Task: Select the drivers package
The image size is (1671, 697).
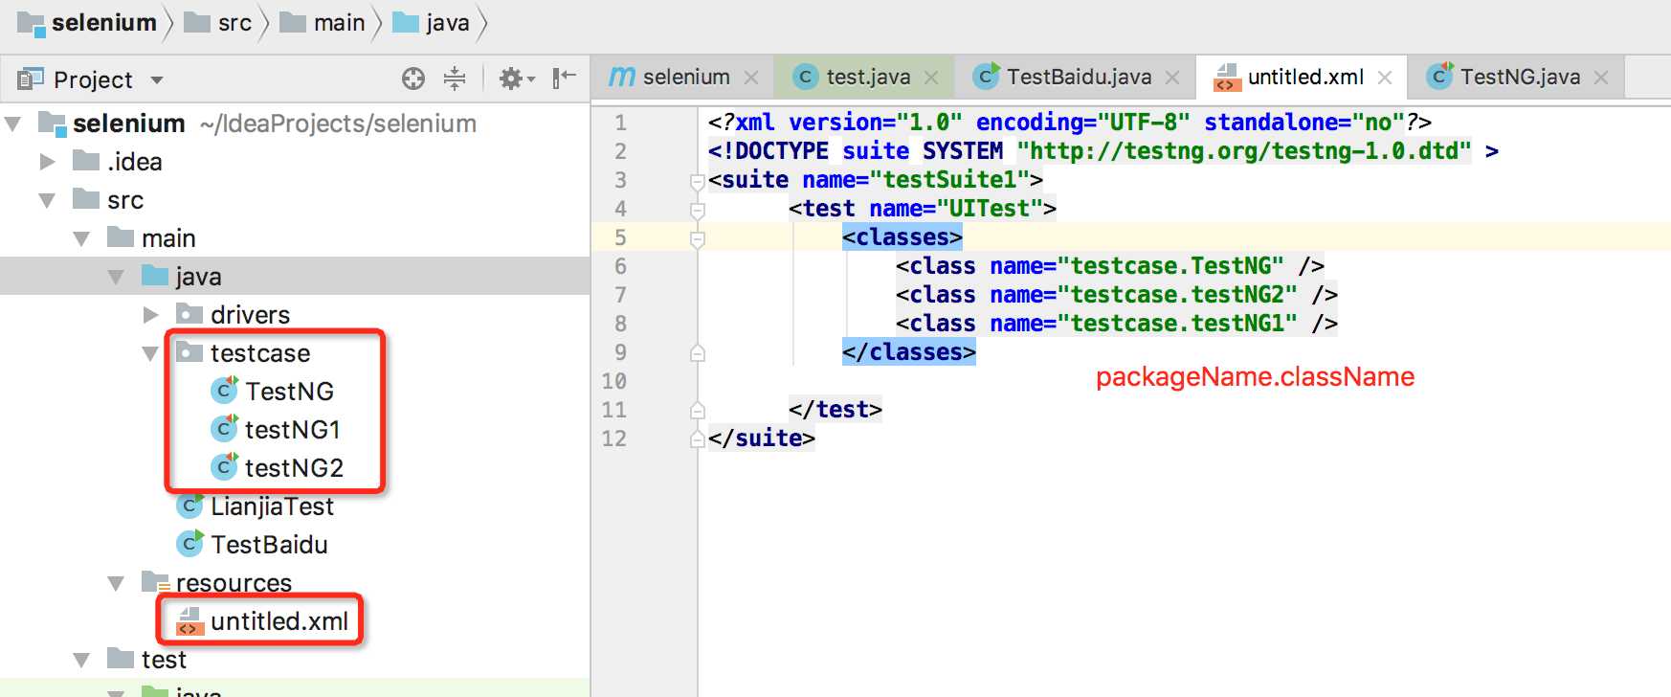Action: pyautogui.click(x=250, y=315)
